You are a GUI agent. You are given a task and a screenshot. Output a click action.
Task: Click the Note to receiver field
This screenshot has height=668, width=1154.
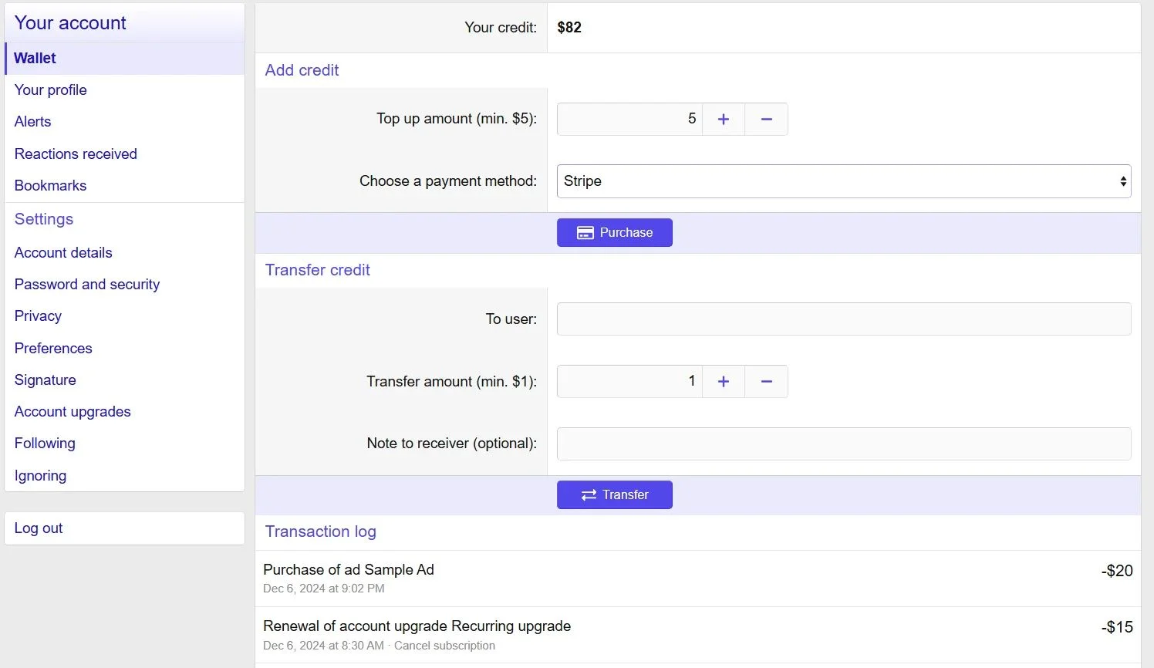click(x=843, y=444)
